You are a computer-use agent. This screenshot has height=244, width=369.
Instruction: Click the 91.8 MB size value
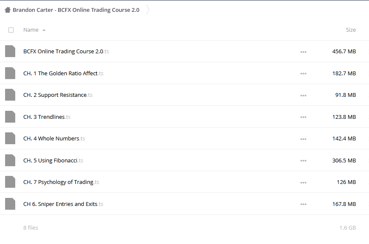click(x=345, y=95)
